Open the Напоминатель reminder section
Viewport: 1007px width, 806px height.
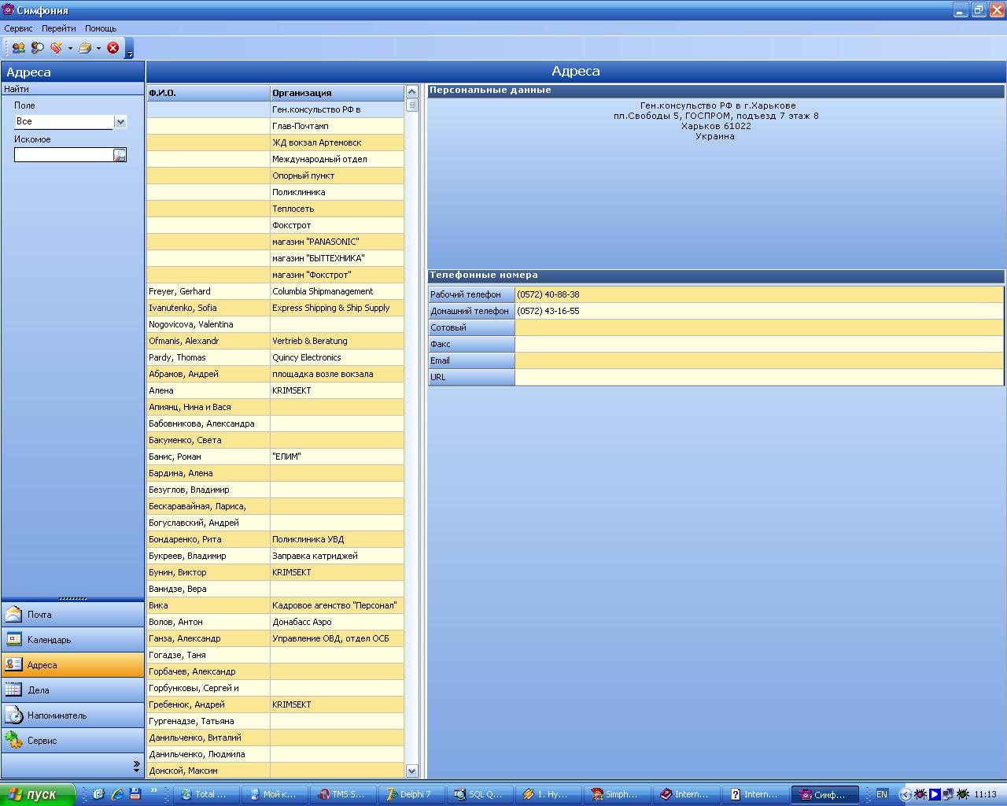click(x=72, y=715)
